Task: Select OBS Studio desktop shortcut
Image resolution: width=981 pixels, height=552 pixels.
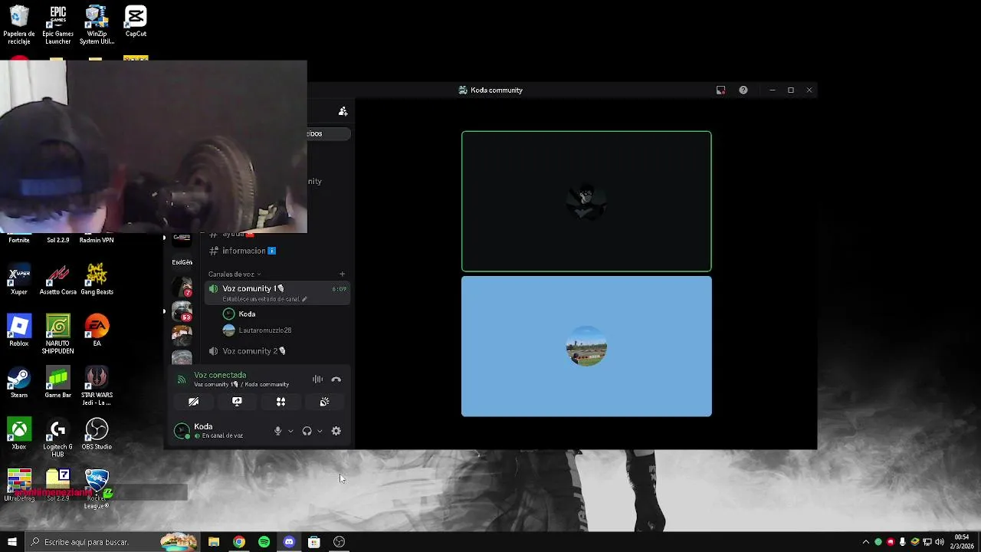Action: pos(97,434)
